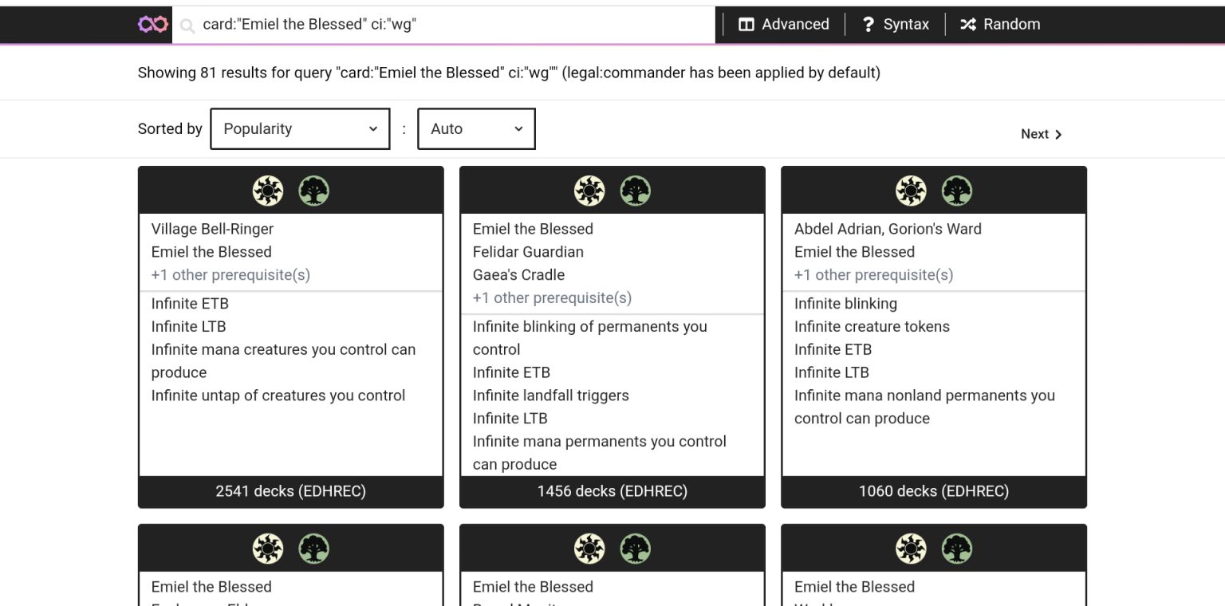
Task: Select the white mana symbol on the first combo
Action: [x=268, y=191]
